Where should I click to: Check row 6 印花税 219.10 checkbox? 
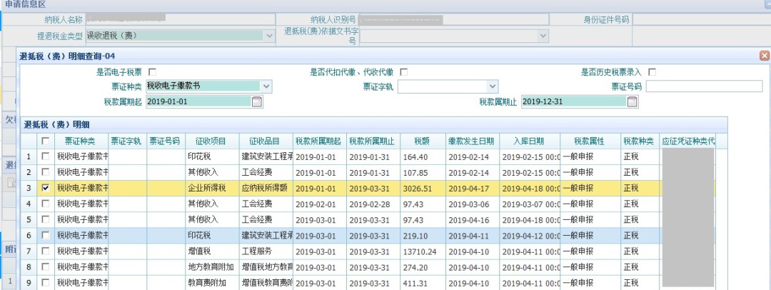click(46, 235)
